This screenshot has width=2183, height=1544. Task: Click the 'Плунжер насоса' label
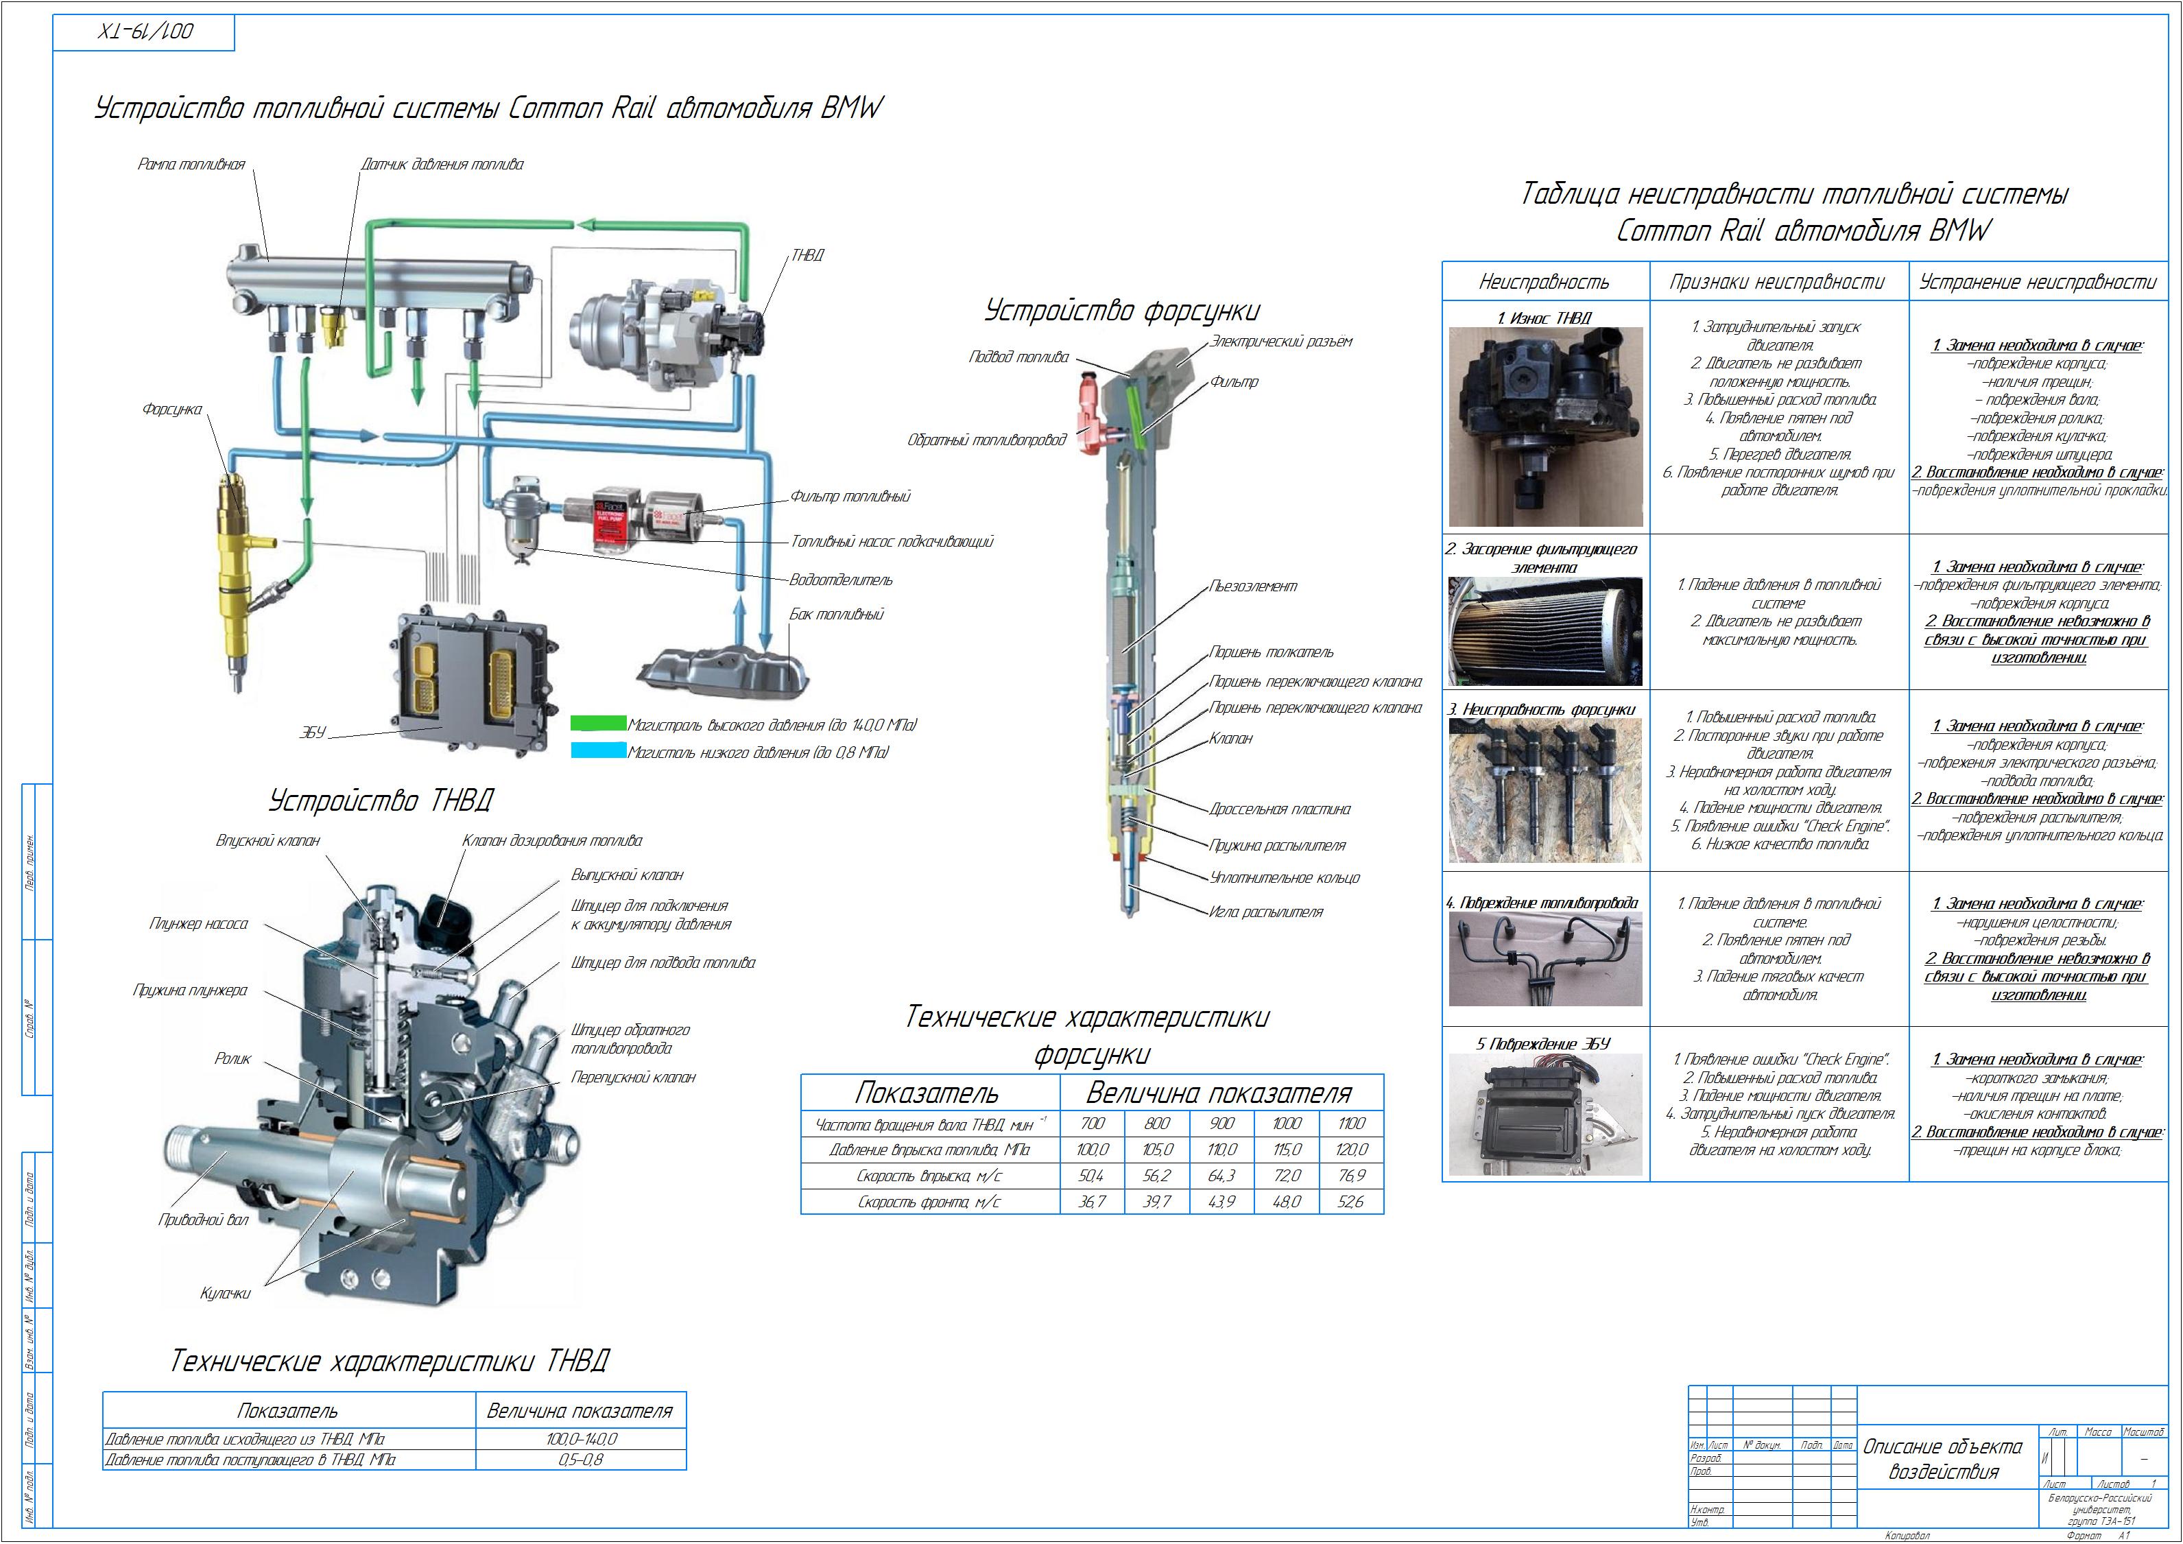(x=198, y=923)
